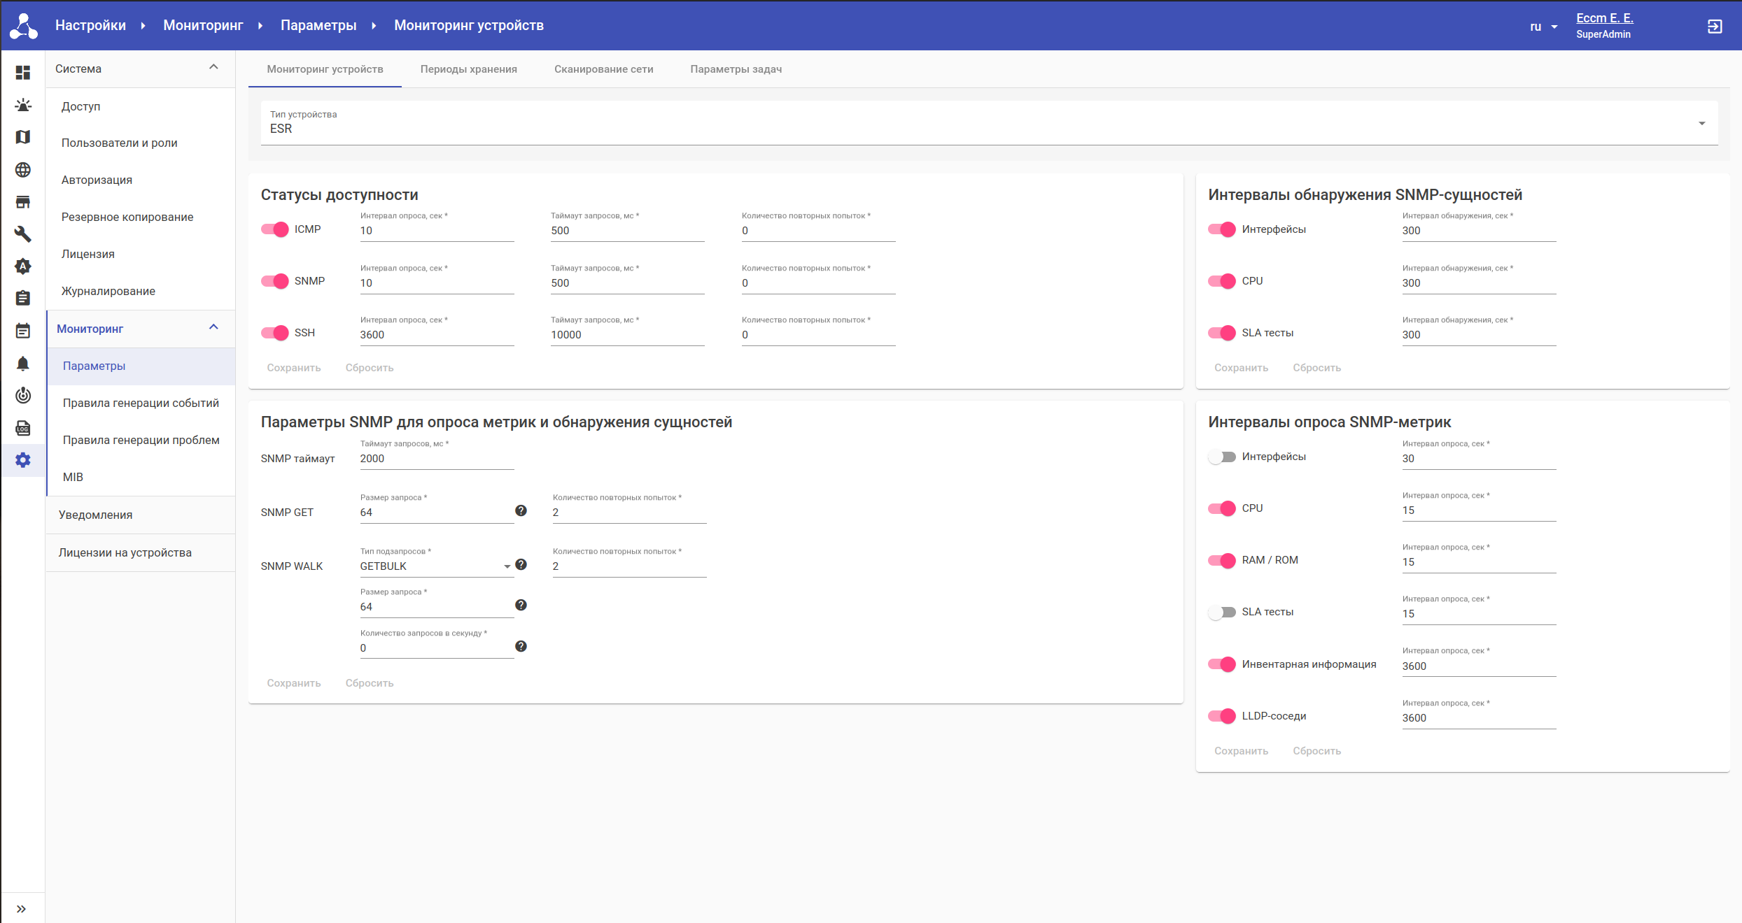The image size is (1742, 923).
Task: Disable the ICMP availability toggle
Action: (275, 229)
